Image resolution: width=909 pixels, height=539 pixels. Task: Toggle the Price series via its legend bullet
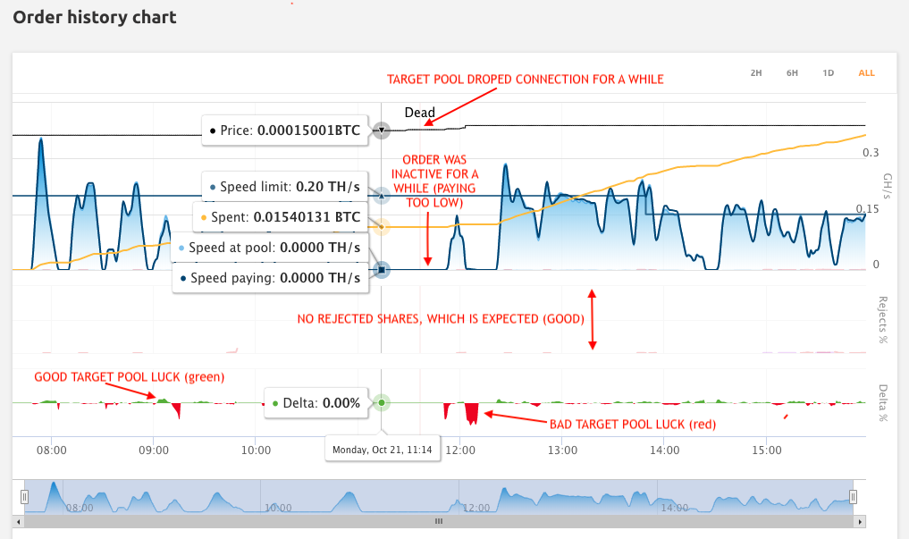click(x=214, y=131)
